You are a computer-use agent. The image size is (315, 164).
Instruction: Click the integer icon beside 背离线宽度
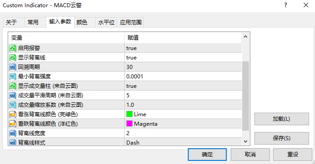13,133
